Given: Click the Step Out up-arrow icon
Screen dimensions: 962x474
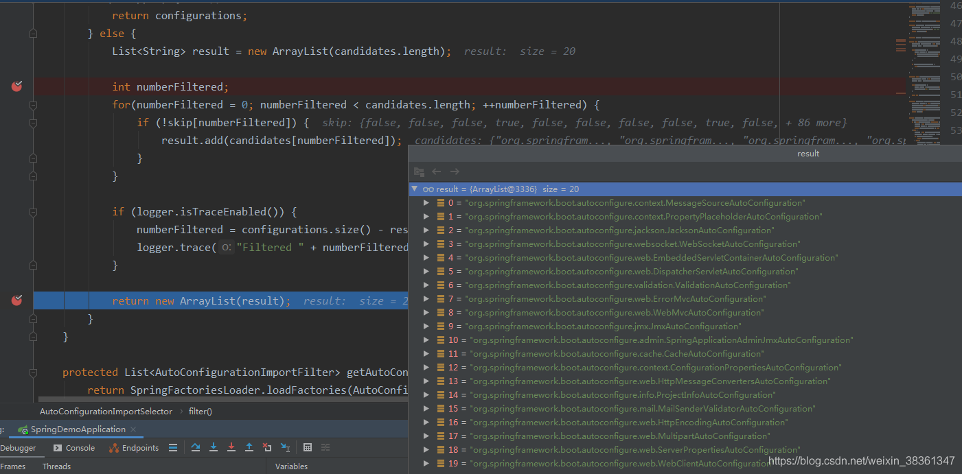Looking at the screenshot, I should pos(249,447).
